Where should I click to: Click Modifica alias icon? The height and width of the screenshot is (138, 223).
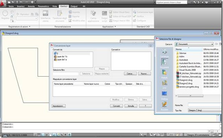tap(70, 21)
